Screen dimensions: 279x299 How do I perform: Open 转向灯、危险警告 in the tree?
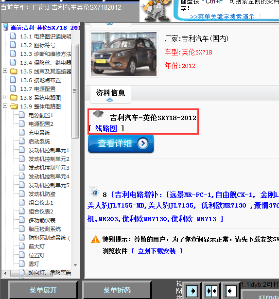[50, 273]
